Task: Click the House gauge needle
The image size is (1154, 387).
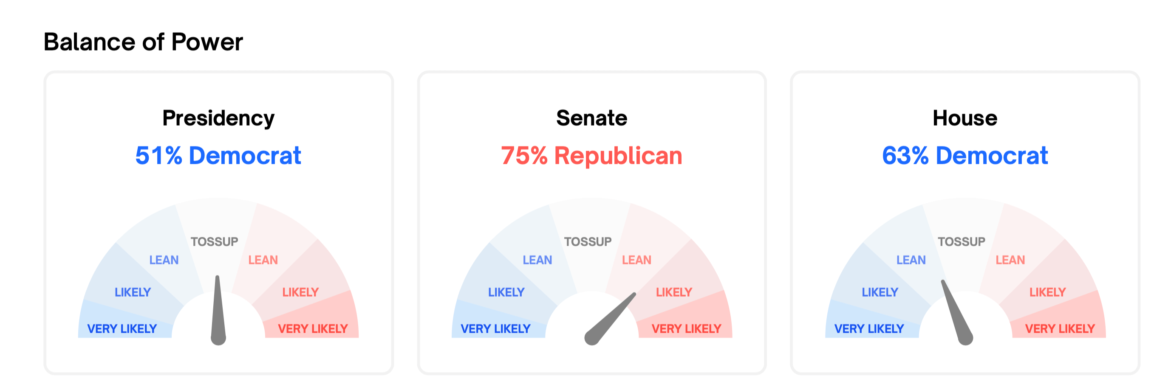Action: [957, 313]
